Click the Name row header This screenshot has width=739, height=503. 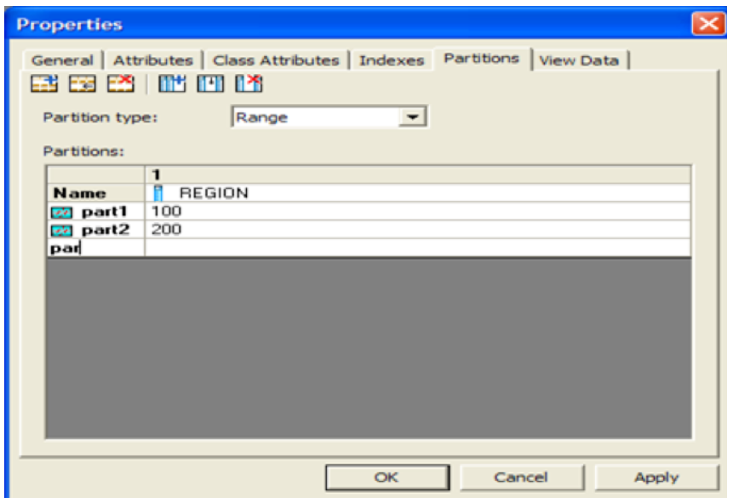96,193
